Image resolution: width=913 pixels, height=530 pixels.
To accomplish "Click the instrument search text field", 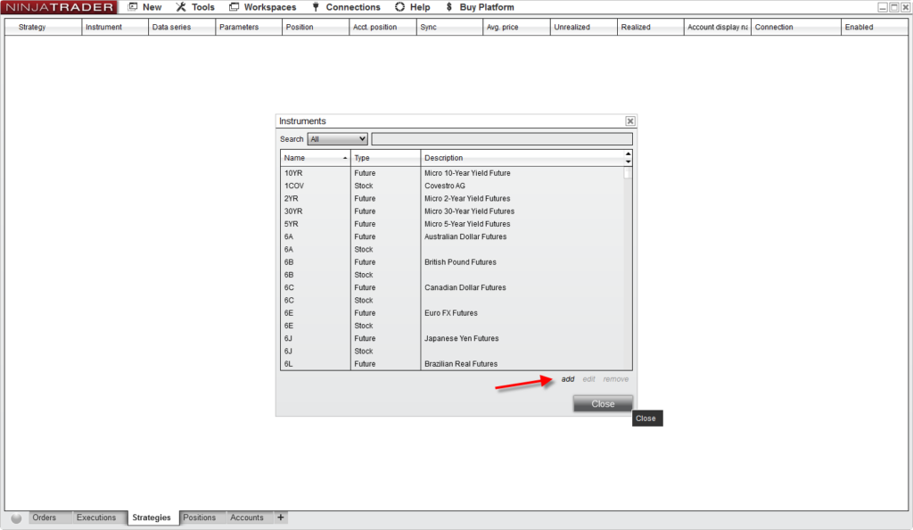I will tap(502, 139).
